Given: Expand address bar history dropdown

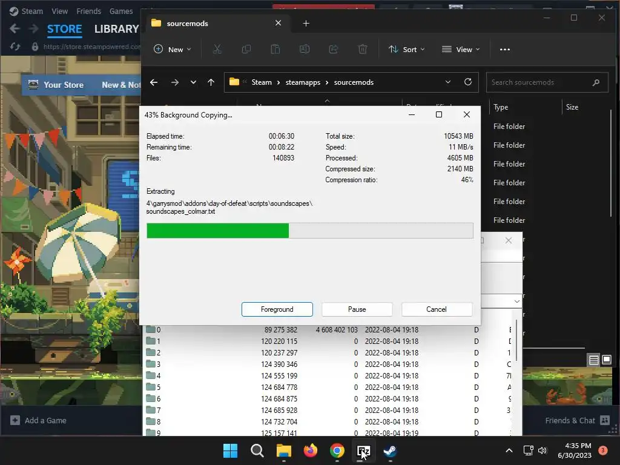Looking at the screenshot, I should click(448, 82).
